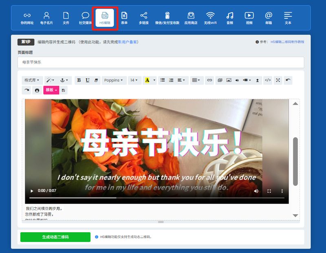Open the anchor dropdown
This screenshot has height=253, width=326.
click(x=64, y=80)
